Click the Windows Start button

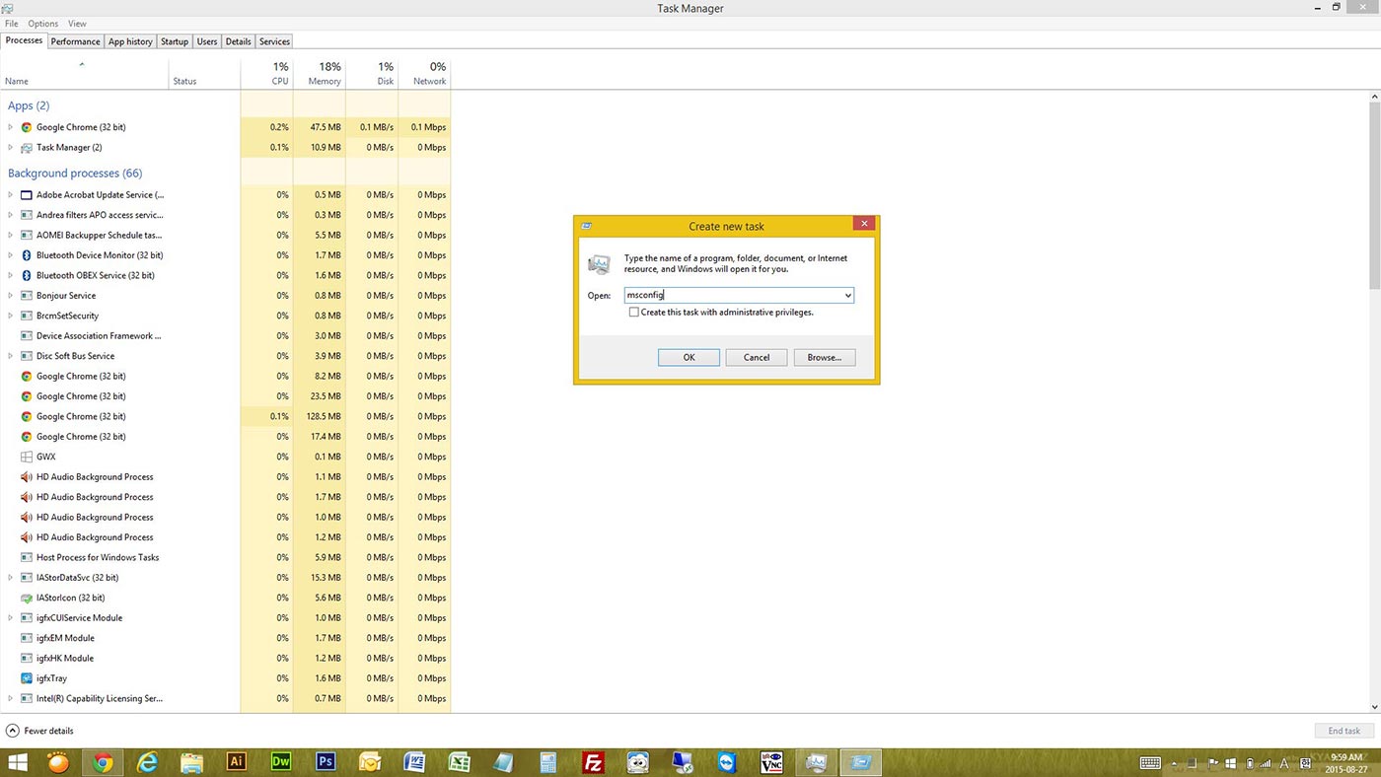click(x=17, y=761)
